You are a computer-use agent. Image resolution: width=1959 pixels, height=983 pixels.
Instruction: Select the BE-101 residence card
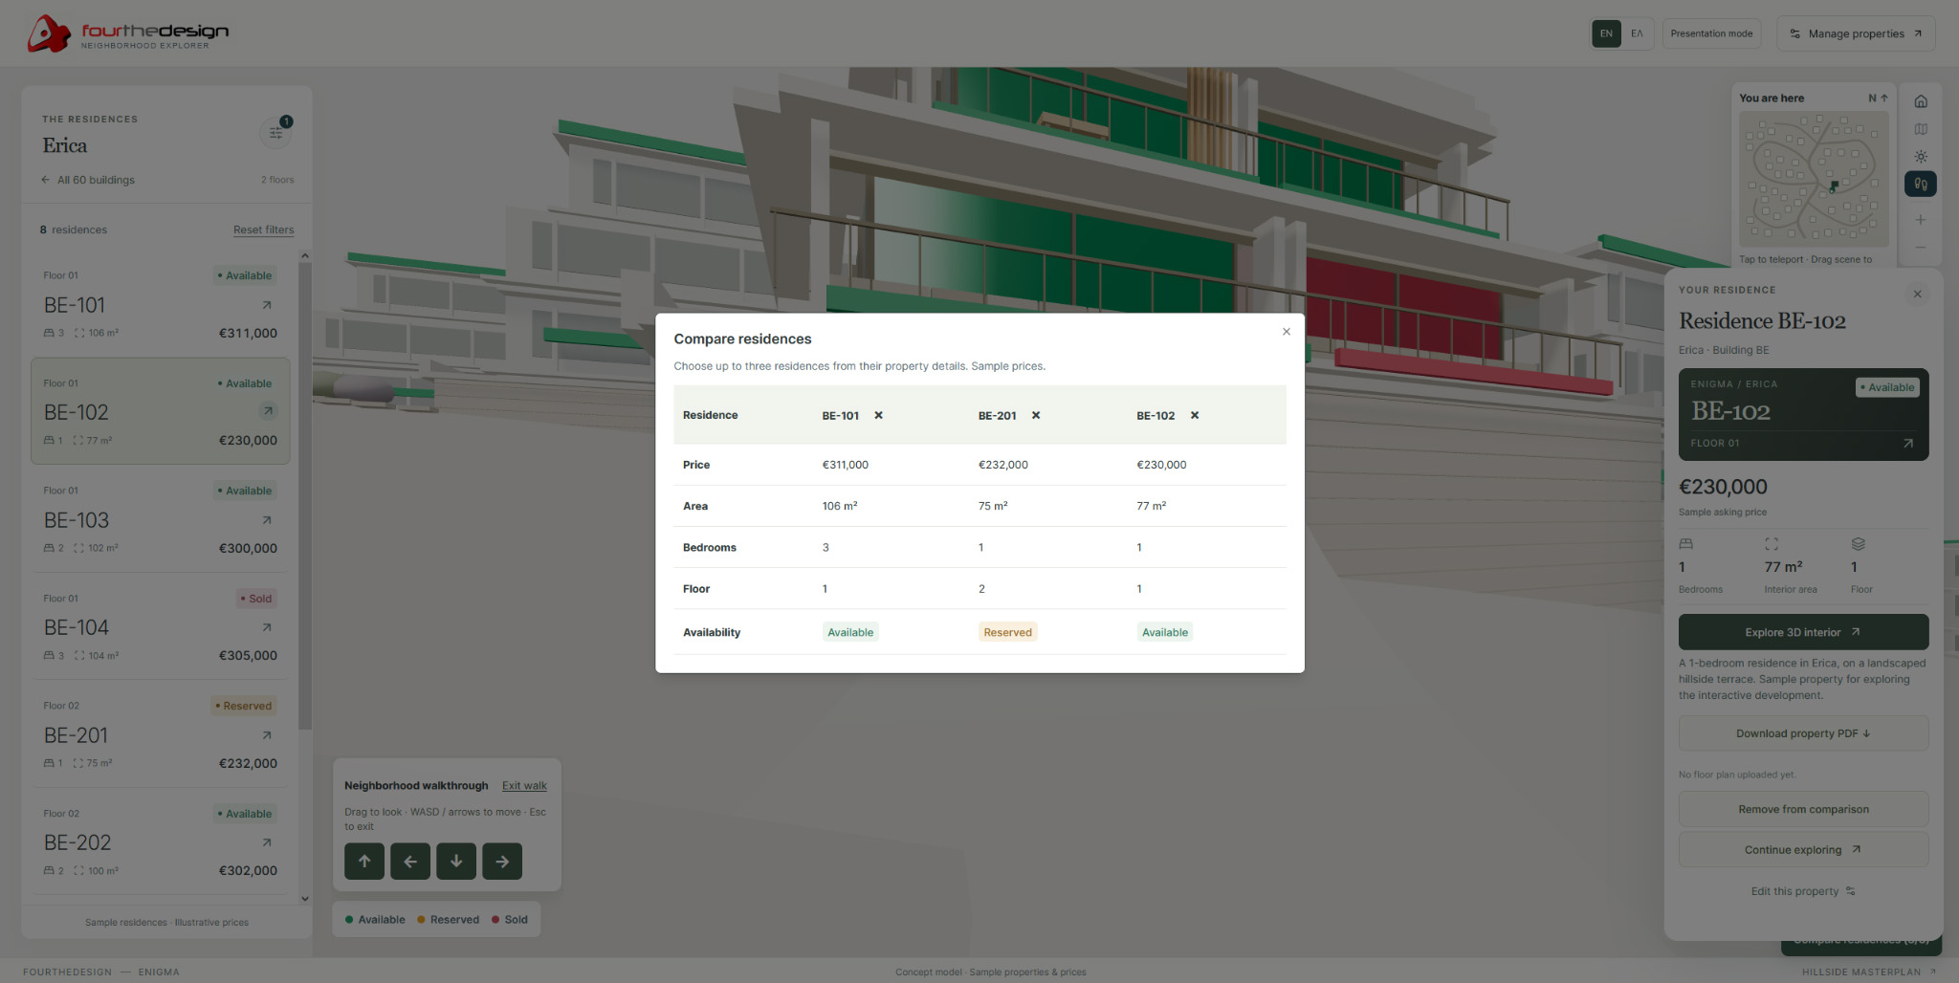[x=161, y=304]
